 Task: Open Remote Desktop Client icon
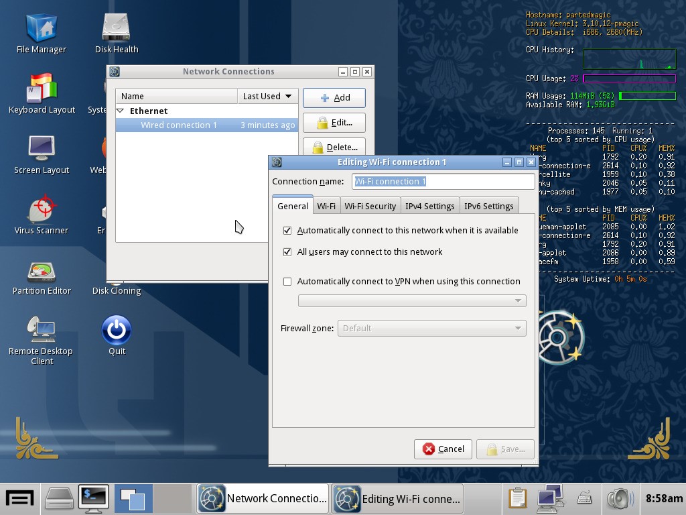click(42, 331)
